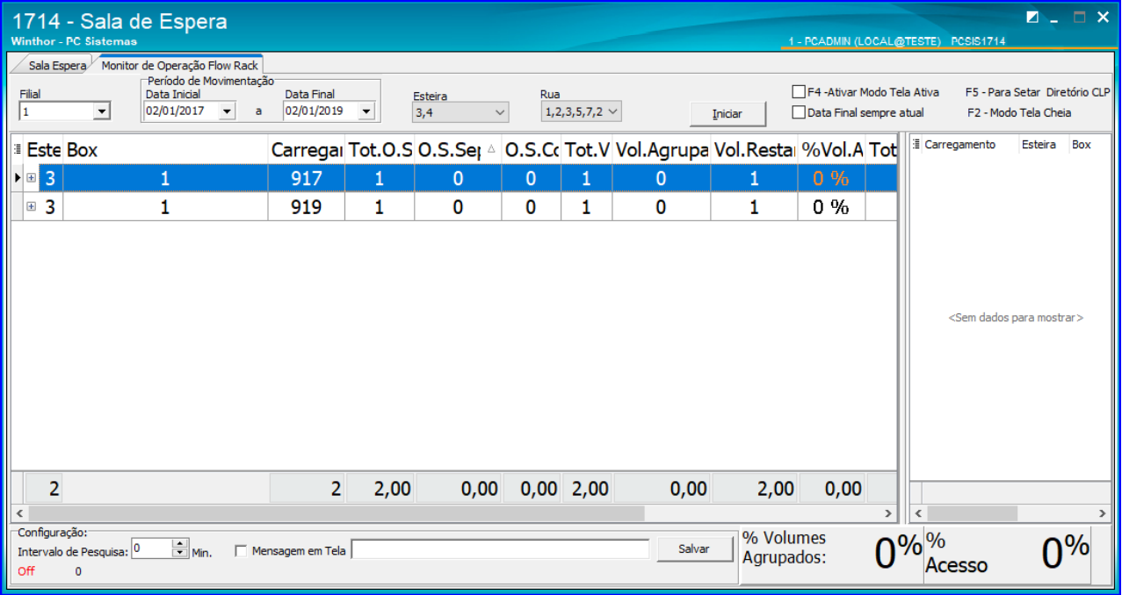Click the F2 - Modo Tela Cheia label
Screen dimensions: 1122x595
point(1019,112)
